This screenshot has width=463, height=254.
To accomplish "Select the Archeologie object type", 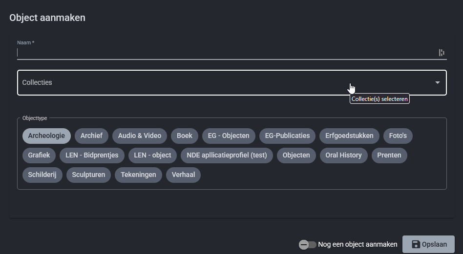I will click(46, 136).
